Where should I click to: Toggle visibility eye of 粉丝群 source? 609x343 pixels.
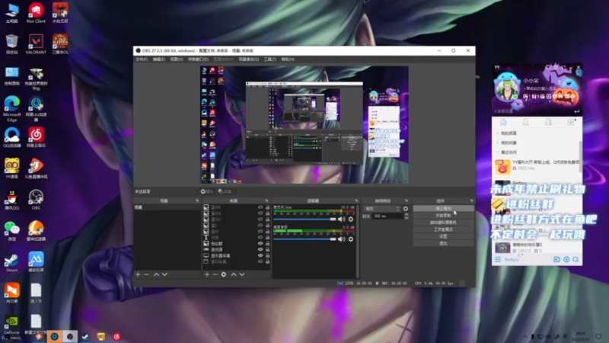pyautogui.click(x=260, y=243)
